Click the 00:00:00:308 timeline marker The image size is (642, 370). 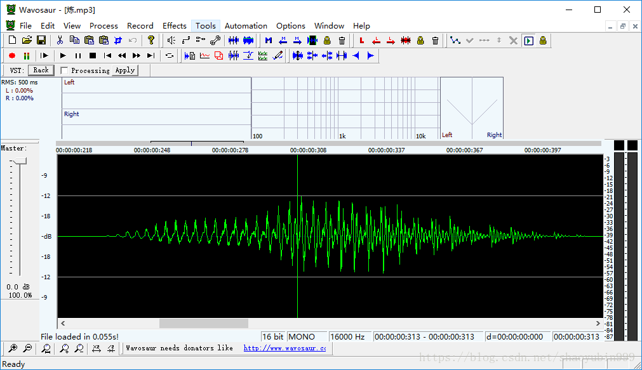point(309,150)
